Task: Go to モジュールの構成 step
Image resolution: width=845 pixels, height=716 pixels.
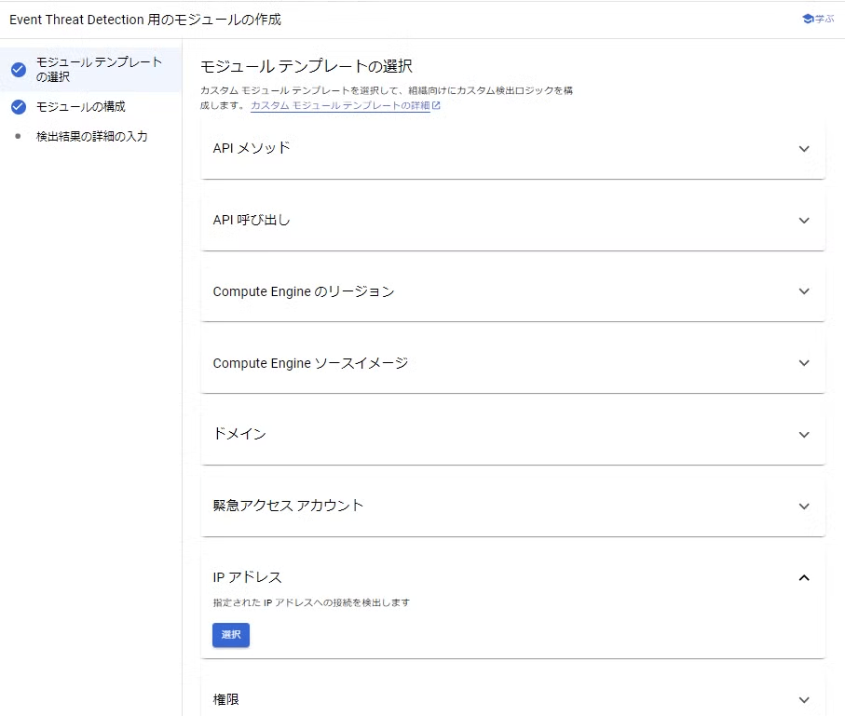Action: point(81,107)
